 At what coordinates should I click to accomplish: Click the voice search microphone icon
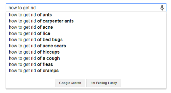tap(162, 8)
